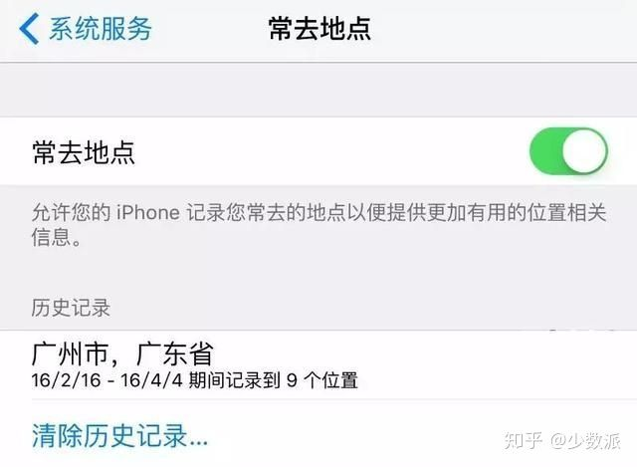Tap the @少数派 watermark text
This screenshot has width=637, height=467.
point(585,440)
